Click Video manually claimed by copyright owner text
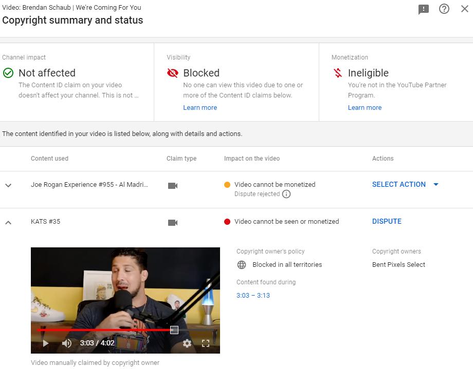 coord(95,363)
